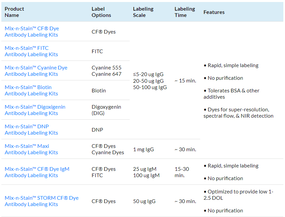This screenshot has height=217, width=285.
Task: Click the Product Name column header
Action: click(x=14, y=12)
